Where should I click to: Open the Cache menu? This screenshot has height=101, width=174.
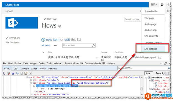coord(42,63)
